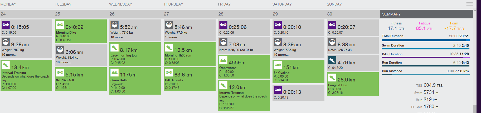Open Friday's 0:25:06 purple bike trainer icon

point(224,25)
